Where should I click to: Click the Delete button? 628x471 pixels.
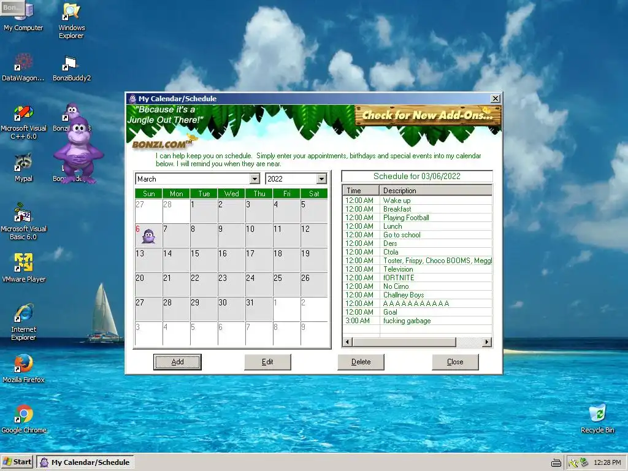[361, 362]
